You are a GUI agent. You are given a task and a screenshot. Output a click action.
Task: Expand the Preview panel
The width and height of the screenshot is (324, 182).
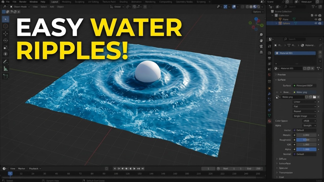tap(281, 75)
